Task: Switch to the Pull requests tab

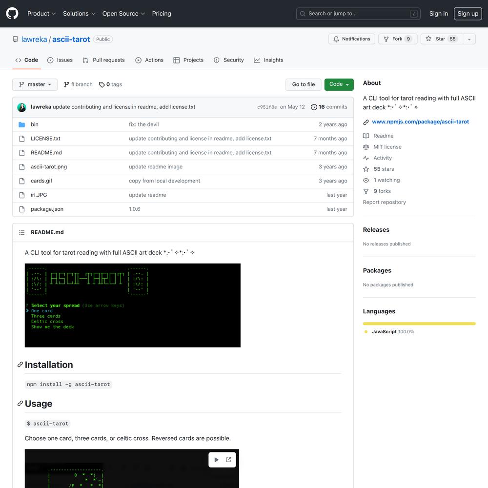Action: [x=103, y=60]
